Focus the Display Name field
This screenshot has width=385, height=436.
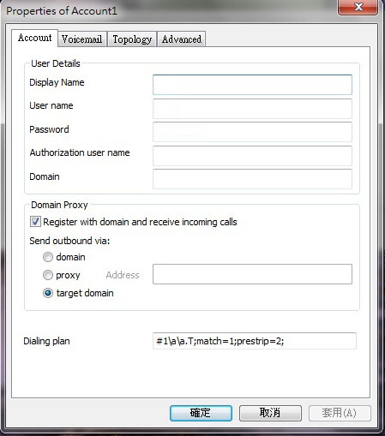pyautogui.click(x=252, y=85)
